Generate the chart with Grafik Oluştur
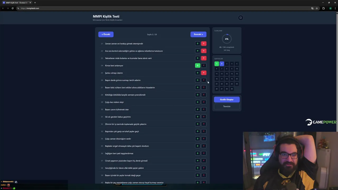 point(227,99)
